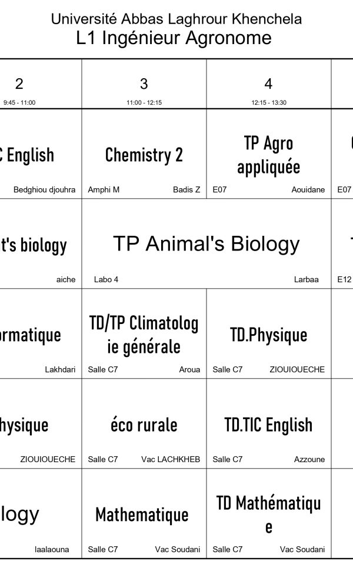Click the Labo 4 room label
This screenshot has height=588, width=353.
(x=106, y=280)
